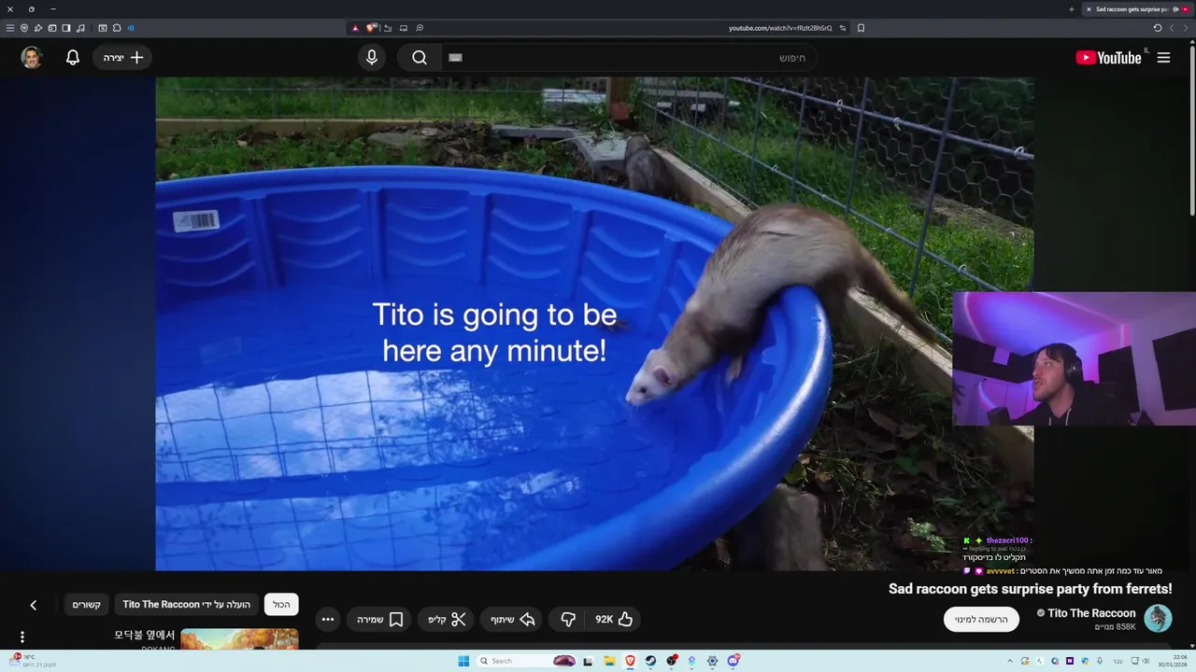Open the Tito The Raccoon channel link
Image resolution: width=1196 pixels, height=672 pixels.
tap(1091, 613)
